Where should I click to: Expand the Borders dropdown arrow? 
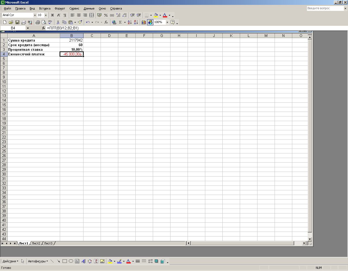(151, 15)
